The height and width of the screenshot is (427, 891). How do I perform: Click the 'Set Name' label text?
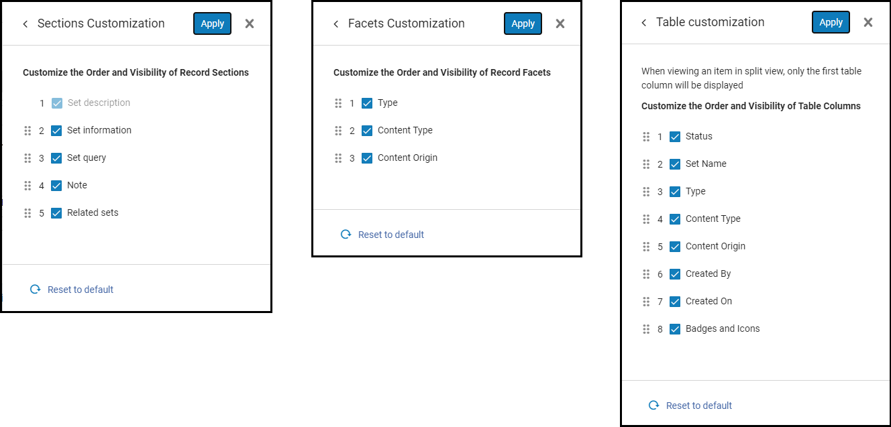pyautogui.click(x=706, y=164)
